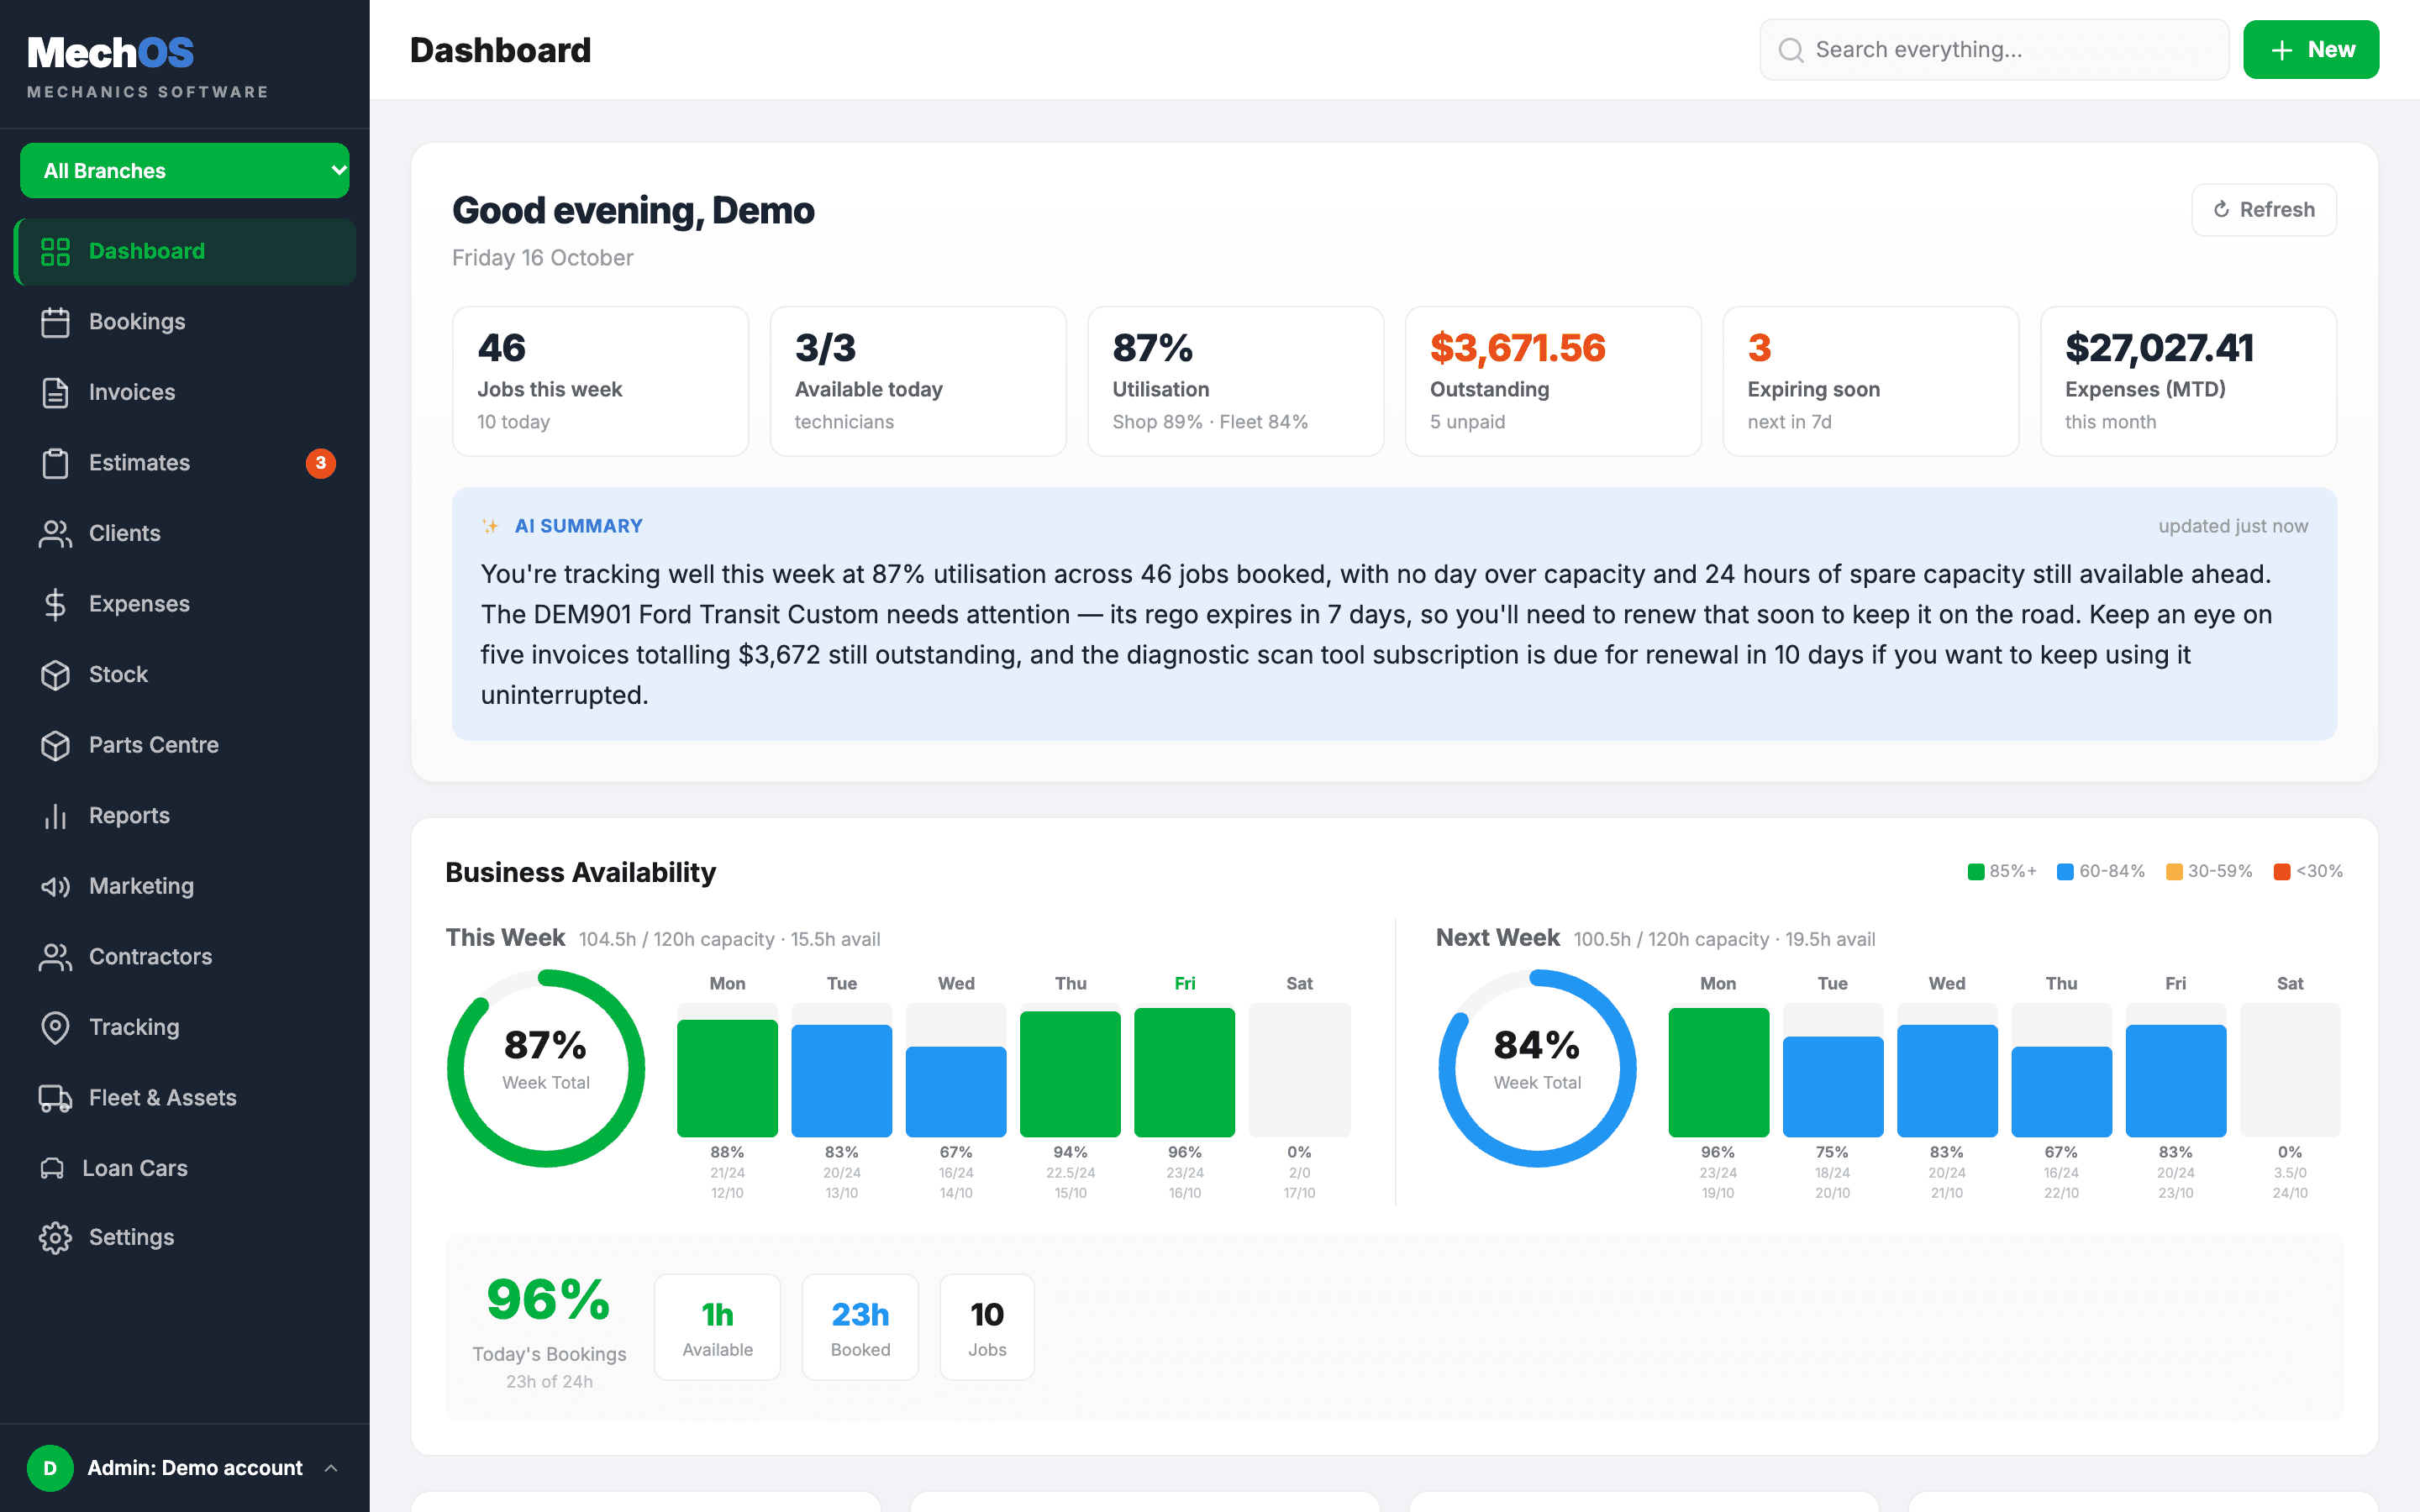This screenshot has height=1512, width=2420.
Task: Click the 87% Week Total progress ring
Action: pos(546,1068)
